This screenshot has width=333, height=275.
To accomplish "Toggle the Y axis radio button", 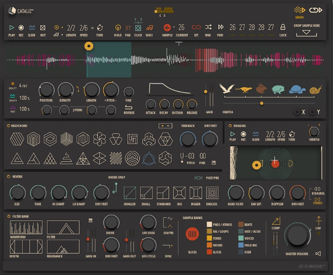I will (x=312, y=112).
